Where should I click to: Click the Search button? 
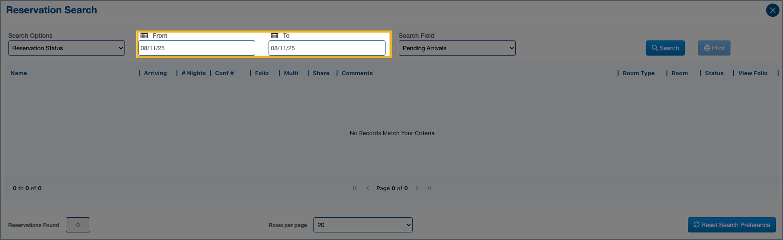coord(665,48)
